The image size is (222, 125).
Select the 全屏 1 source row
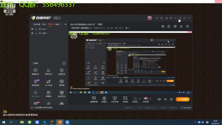coord(49,33)
